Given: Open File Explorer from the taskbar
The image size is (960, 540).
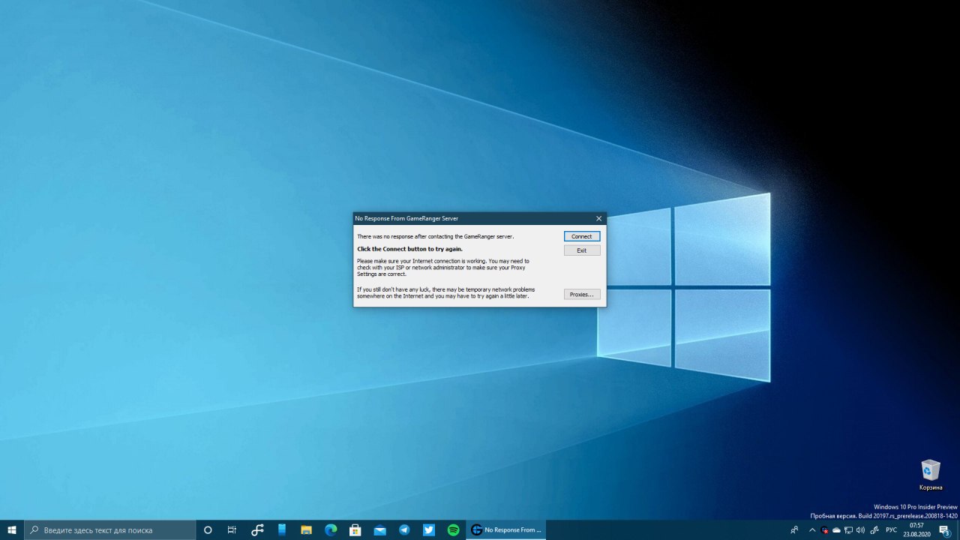Looking at the screenshot, I should pos(306,529).
